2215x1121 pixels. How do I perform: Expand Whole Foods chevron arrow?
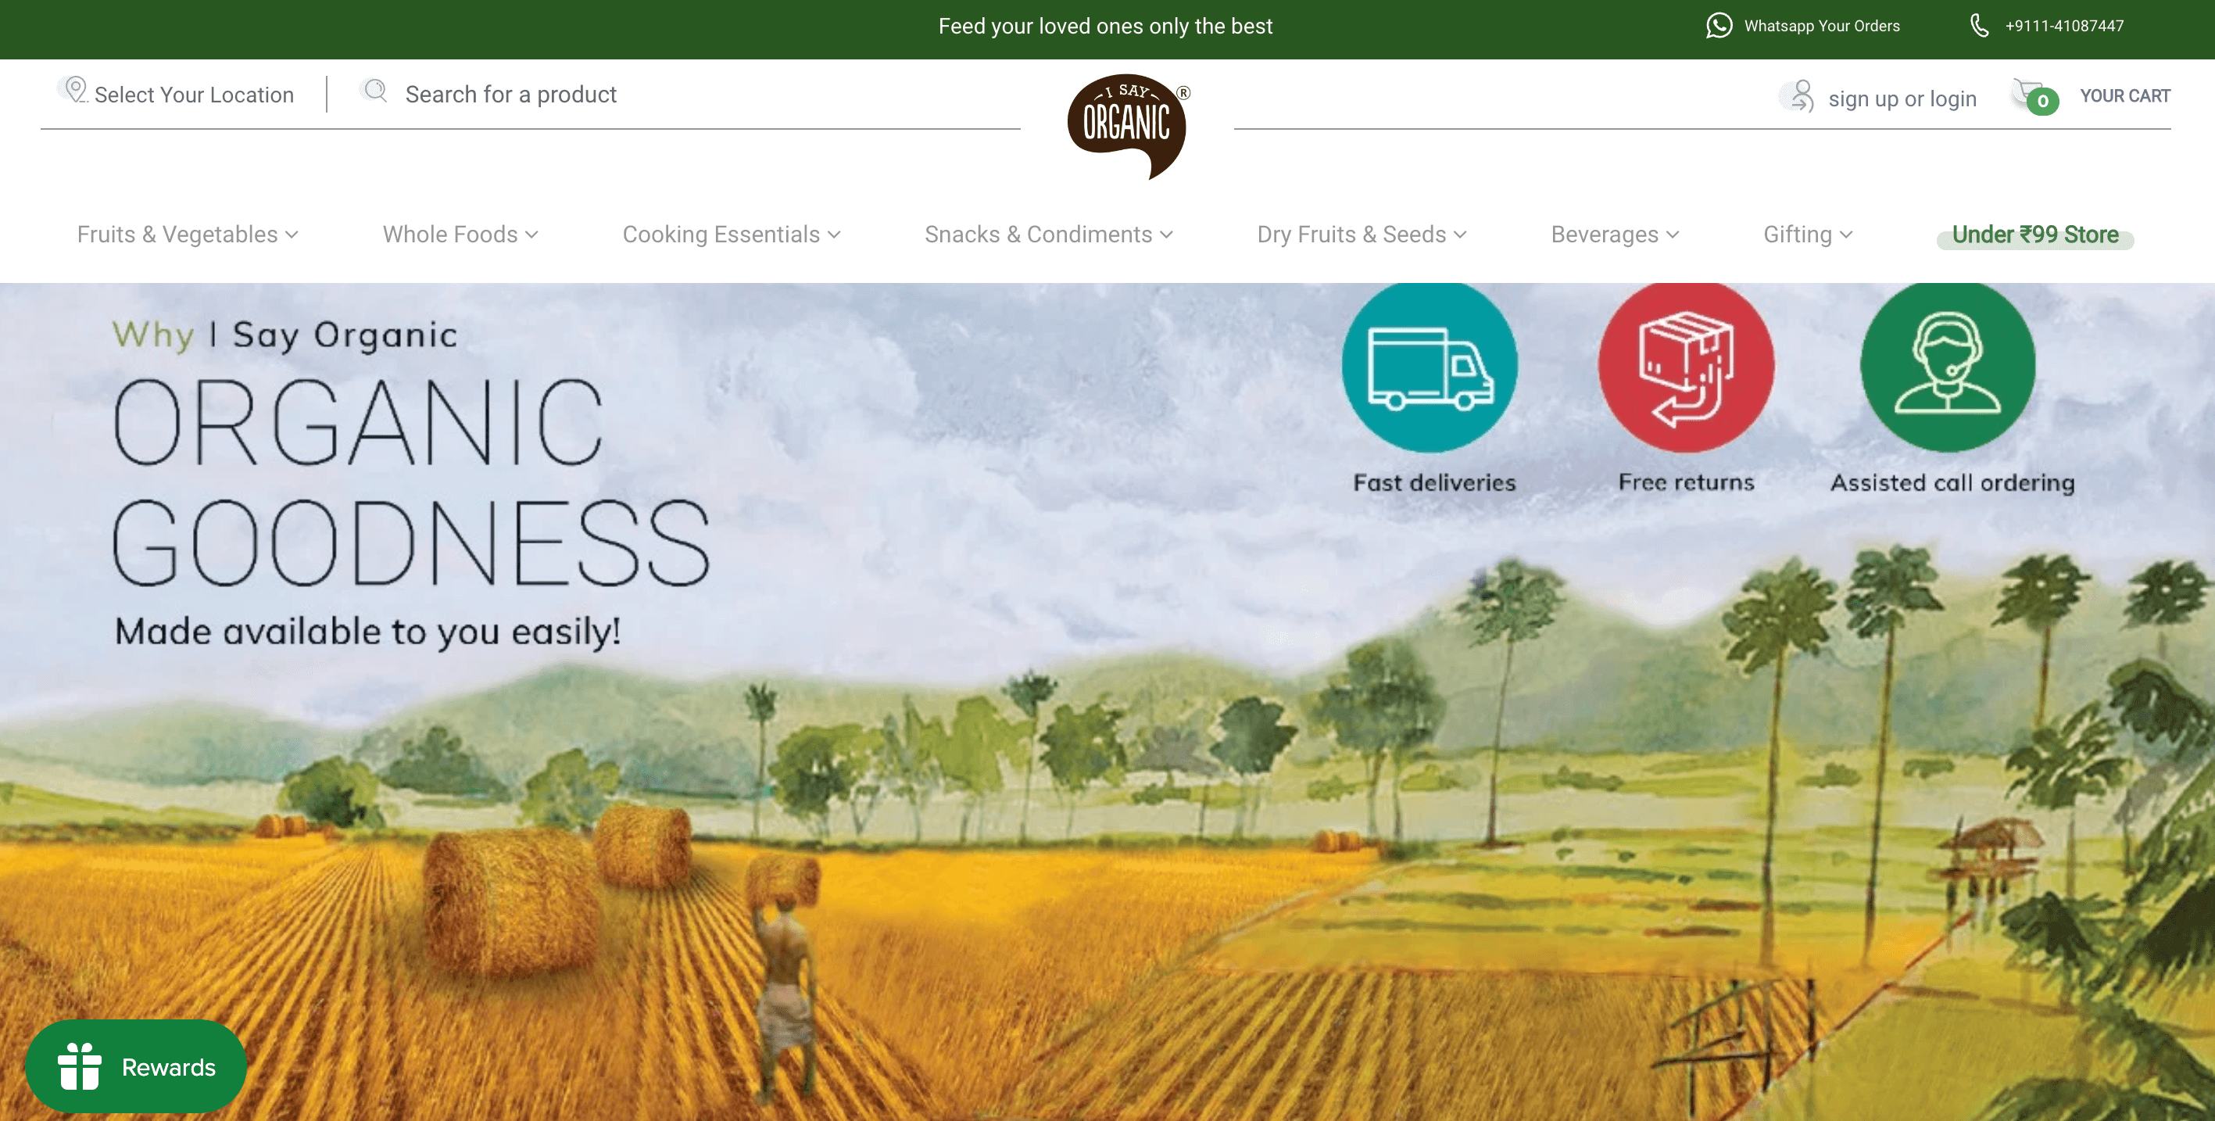[531, 235]
